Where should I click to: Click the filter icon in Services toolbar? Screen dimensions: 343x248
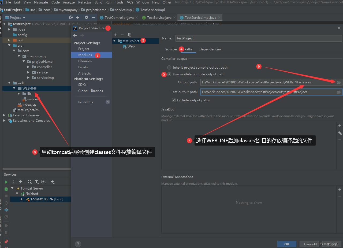pyautogui.click(x=37, y=182)
